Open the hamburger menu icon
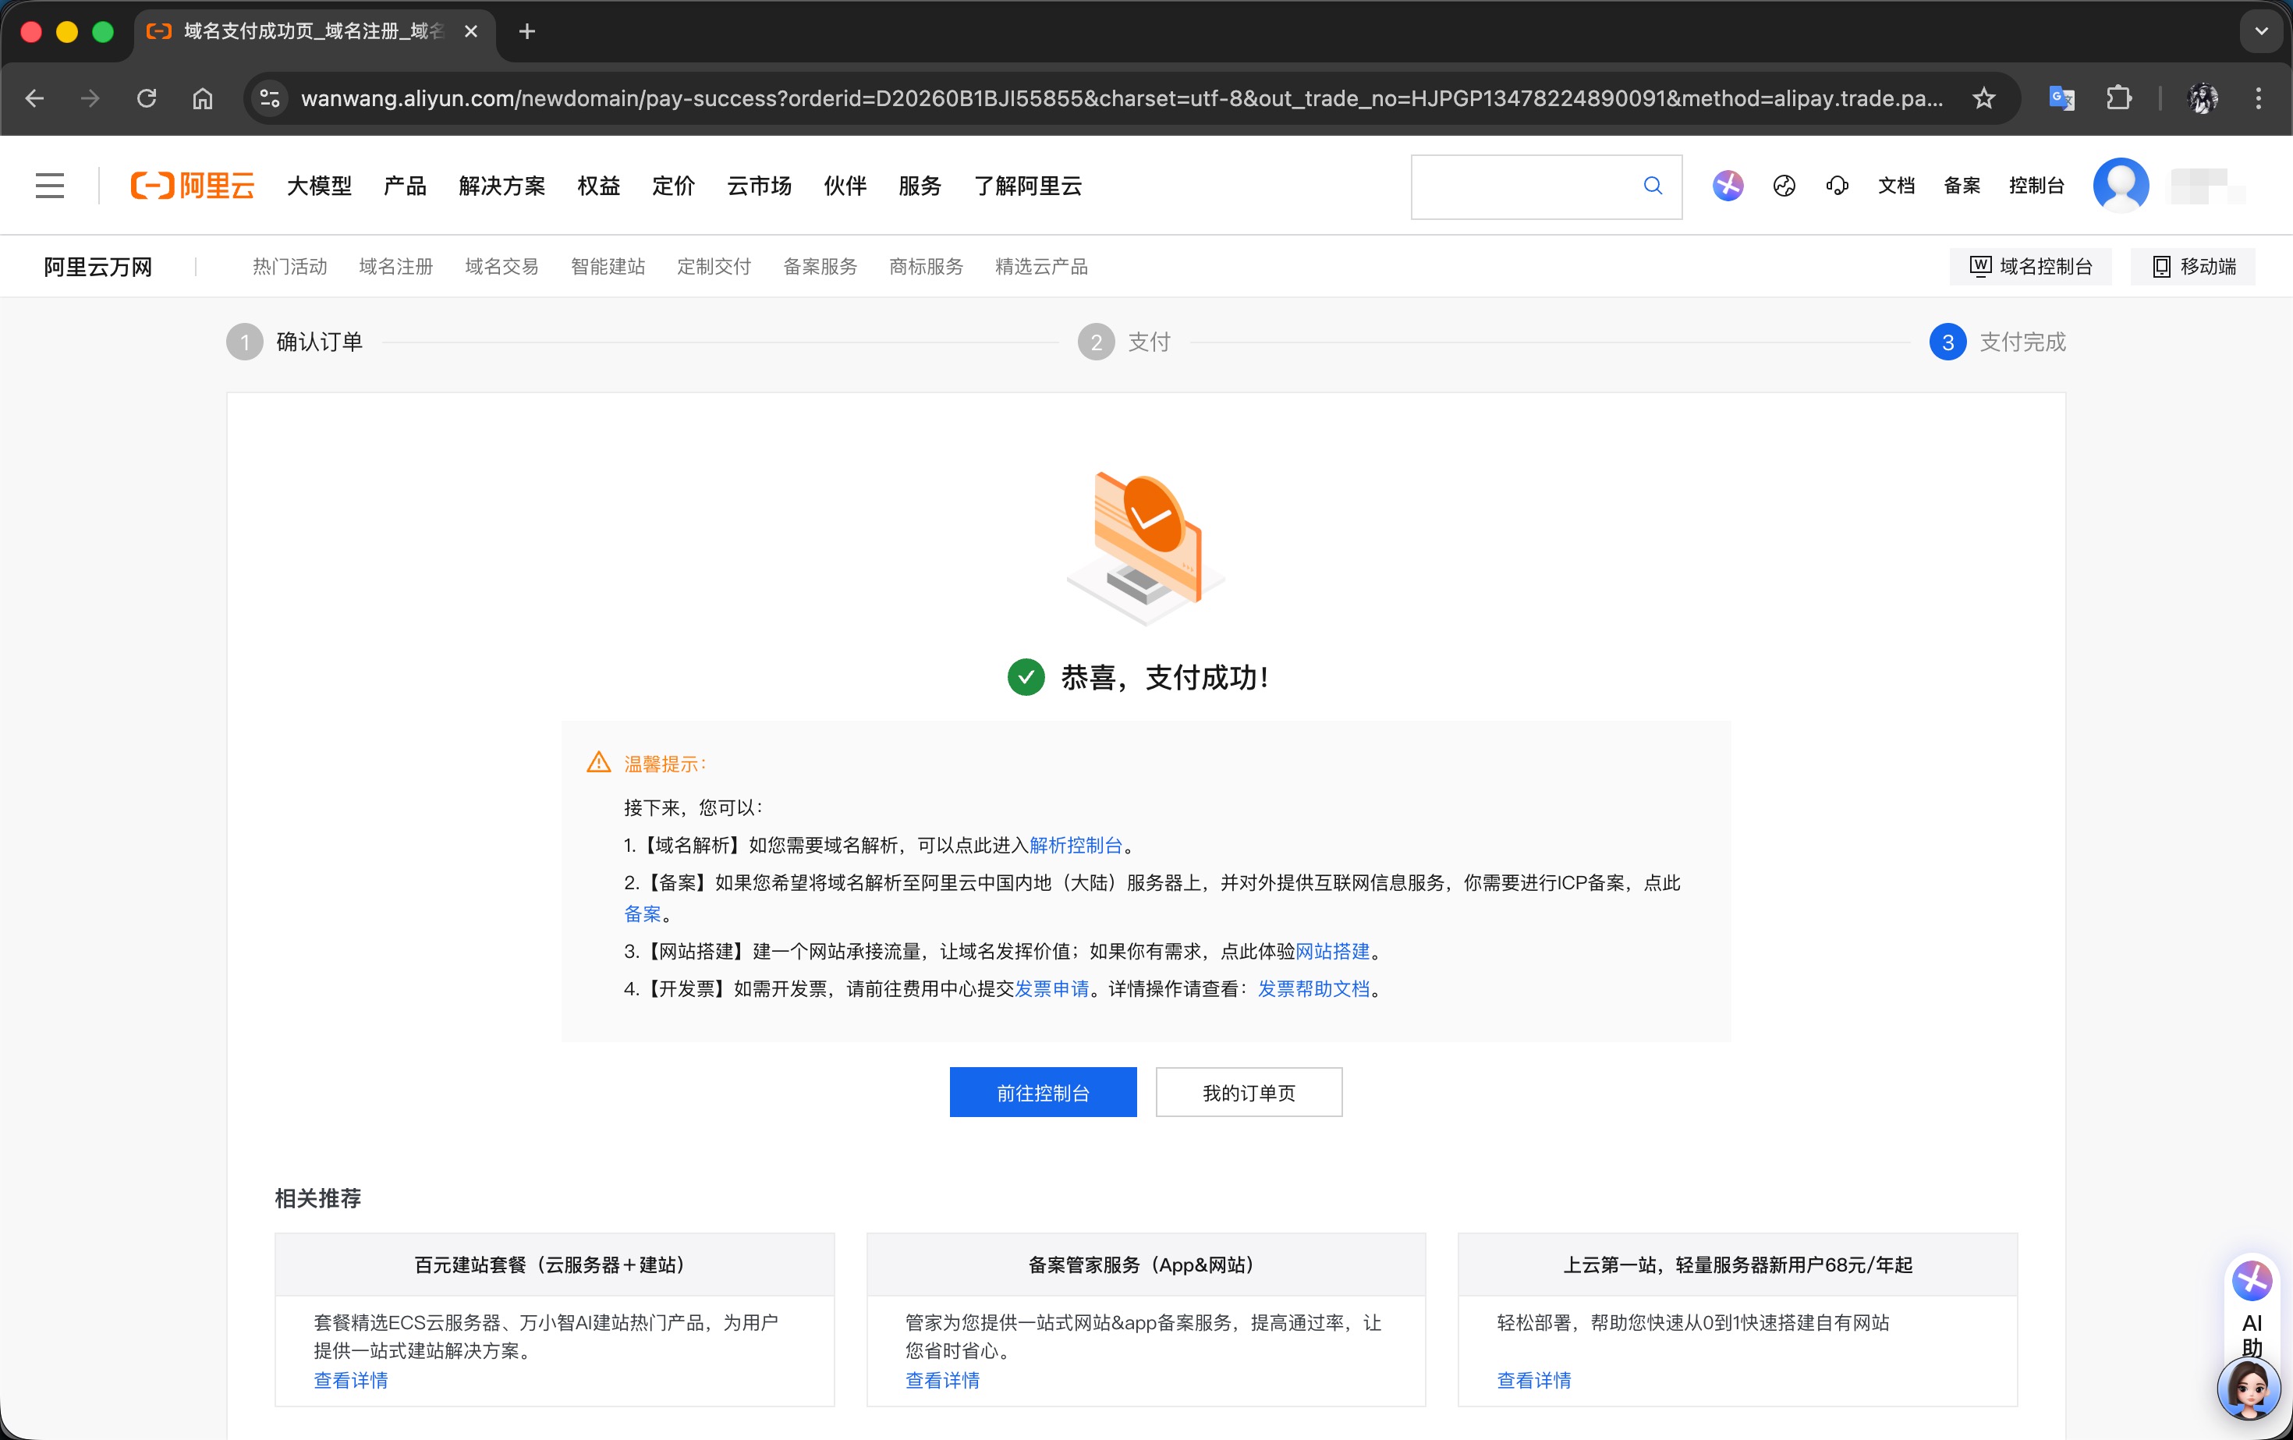 click(x=49, y=186)
